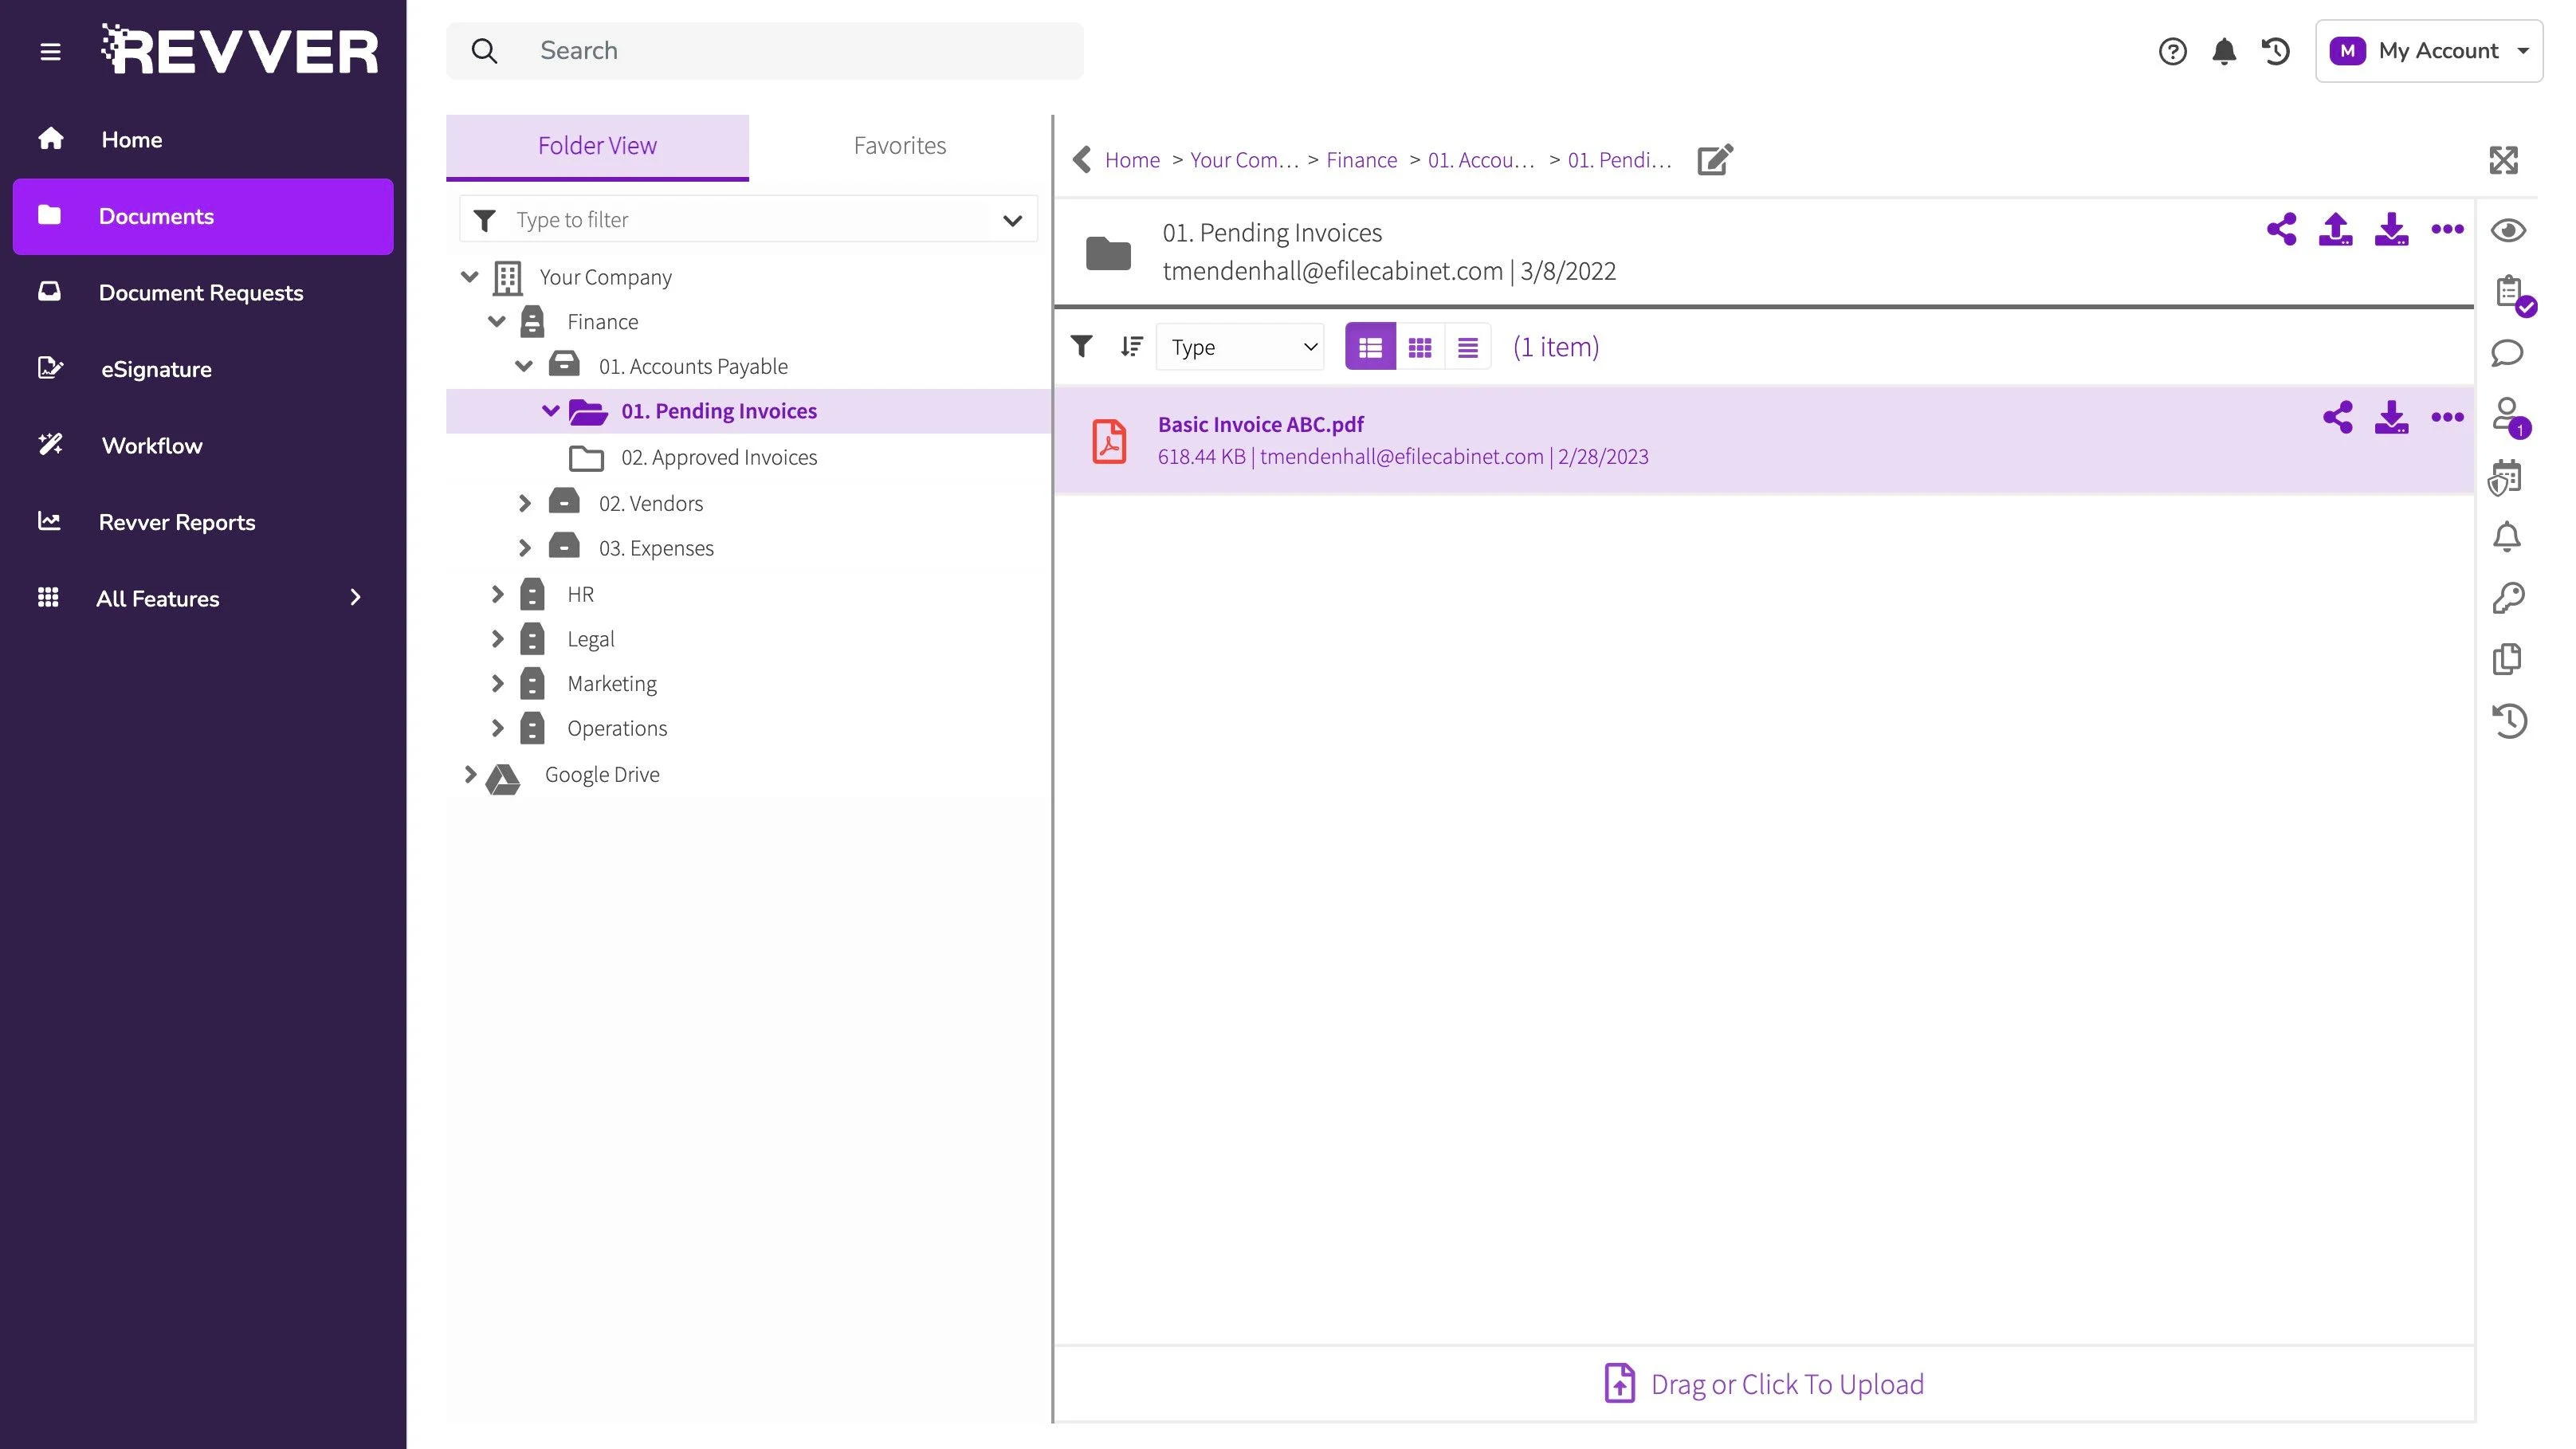Share the 01. Pending Invoices folder
The width and height of the screenshot is (2576, 1449).
click(2281, 229)
